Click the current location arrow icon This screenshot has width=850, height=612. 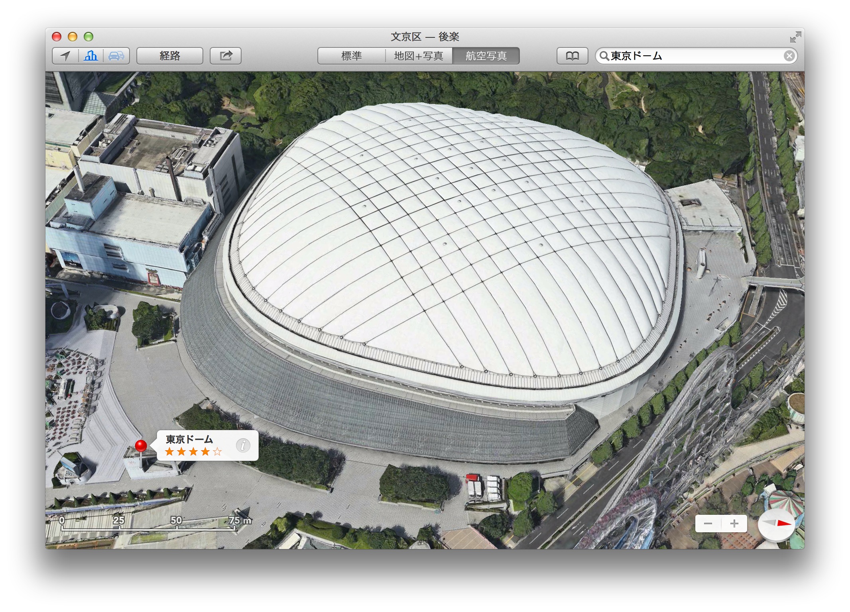65,56
